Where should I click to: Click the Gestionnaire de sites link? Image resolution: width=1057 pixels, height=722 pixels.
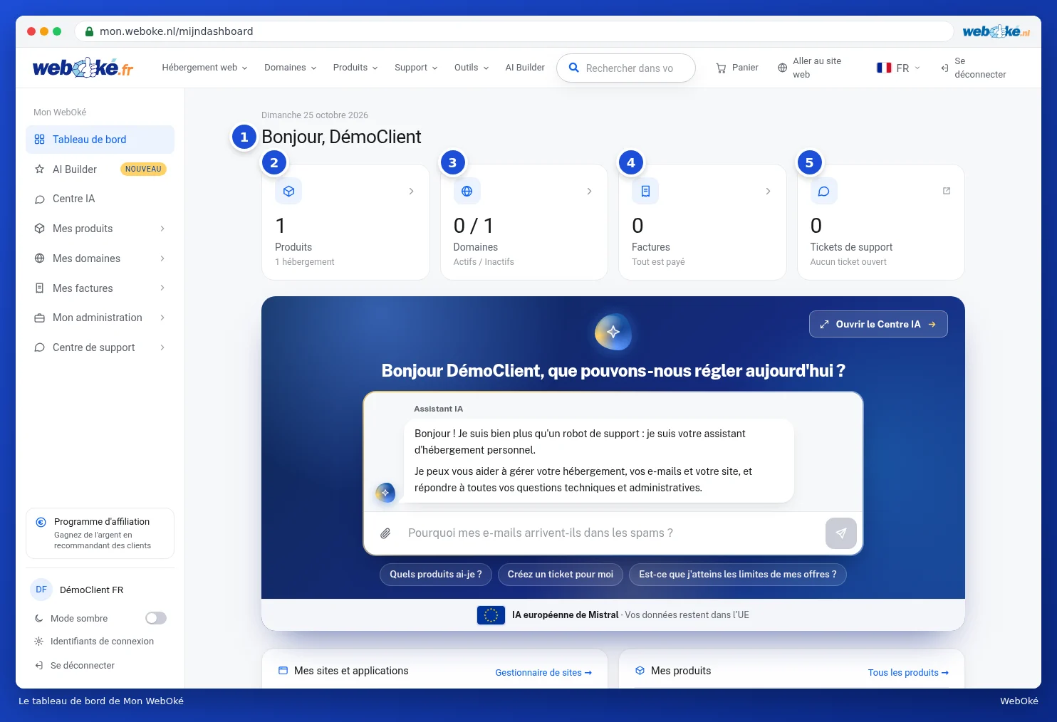click(543, 673)
